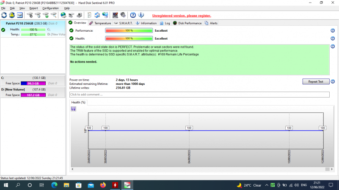
Task: Open the File menu
Action: 3,8
